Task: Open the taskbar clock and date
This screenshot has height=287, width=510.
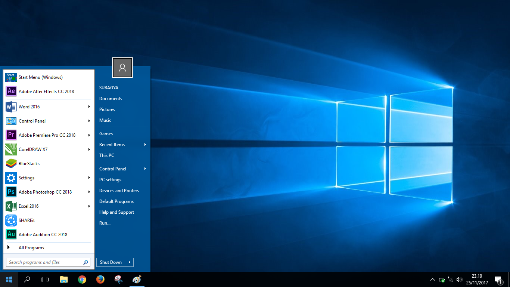Action: [x=477, y=280]
